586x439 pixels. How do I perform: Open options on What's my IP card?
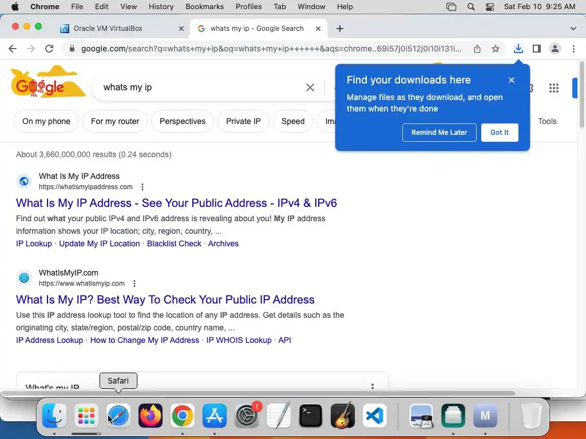(x=372, y=386)
